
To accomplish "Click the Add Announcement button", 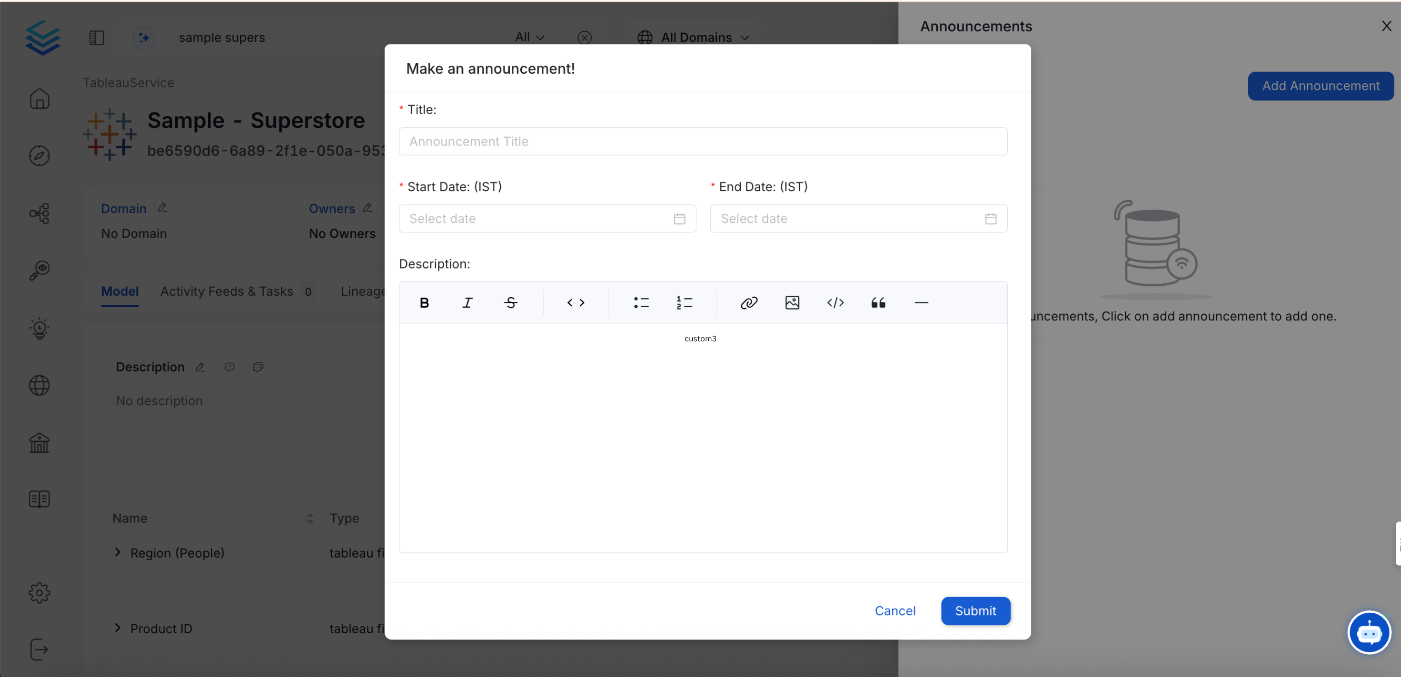I will [1321, 85].
